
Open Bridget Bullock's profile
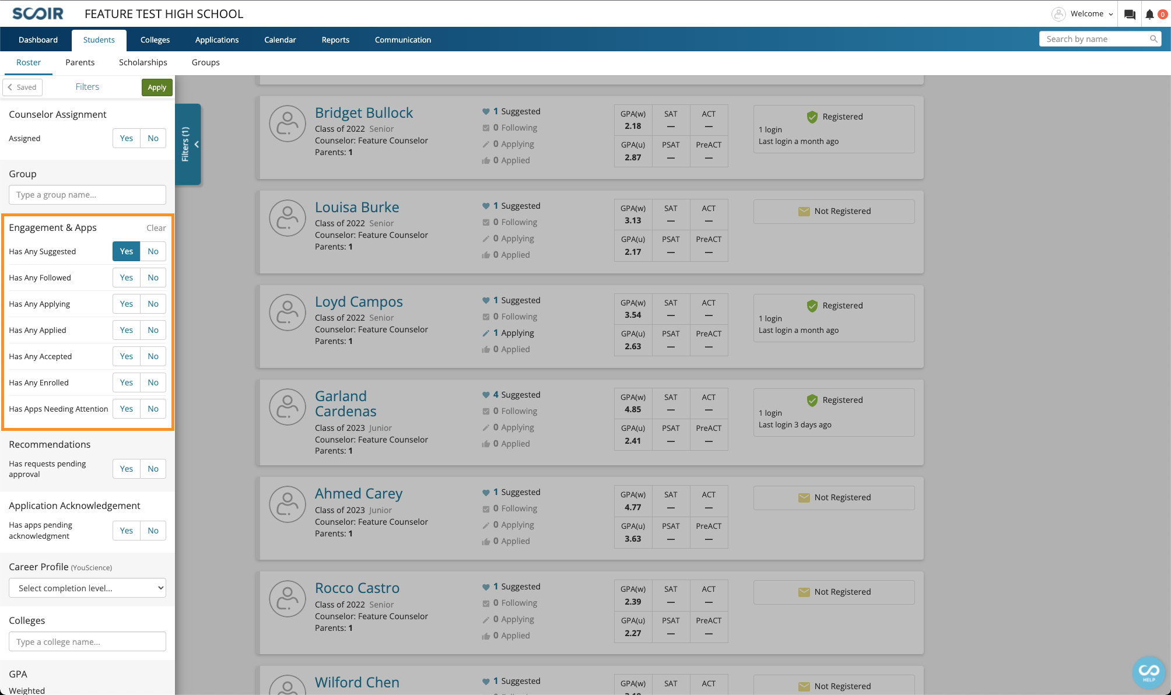pos(364,113)
